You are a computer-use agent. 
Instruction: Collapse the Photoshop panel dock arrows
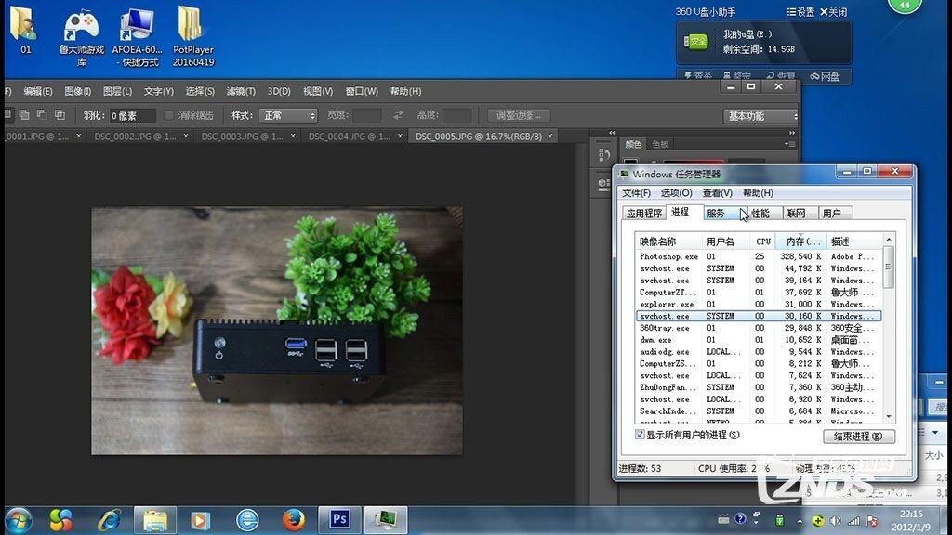click(792, 132)
